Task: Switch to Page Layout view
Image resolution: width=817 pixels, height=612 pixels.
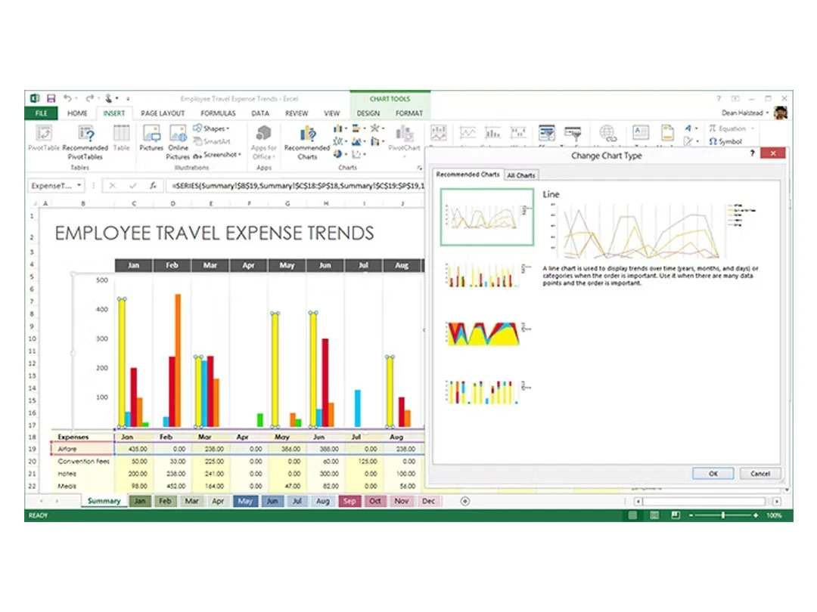Action: [x=654, y=515]
